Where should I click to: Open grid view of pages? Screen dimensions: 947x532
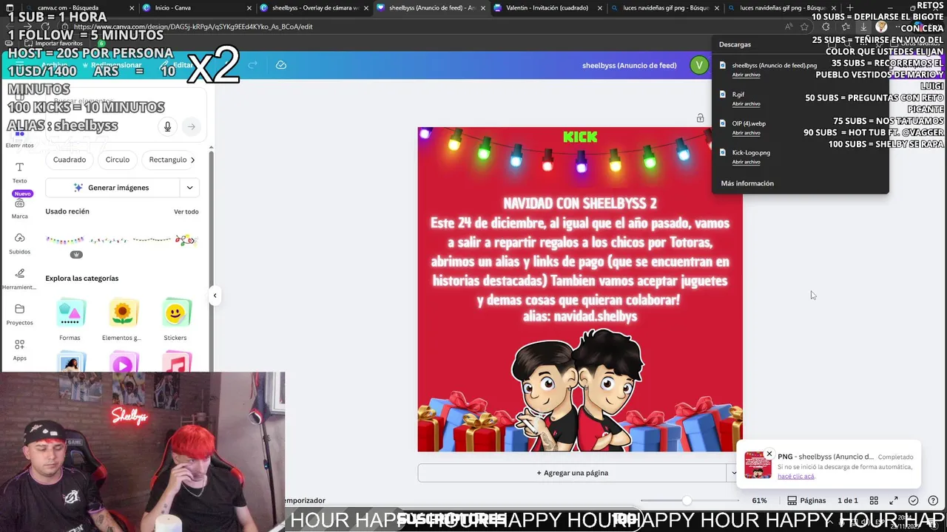click(x=874, y=500)
